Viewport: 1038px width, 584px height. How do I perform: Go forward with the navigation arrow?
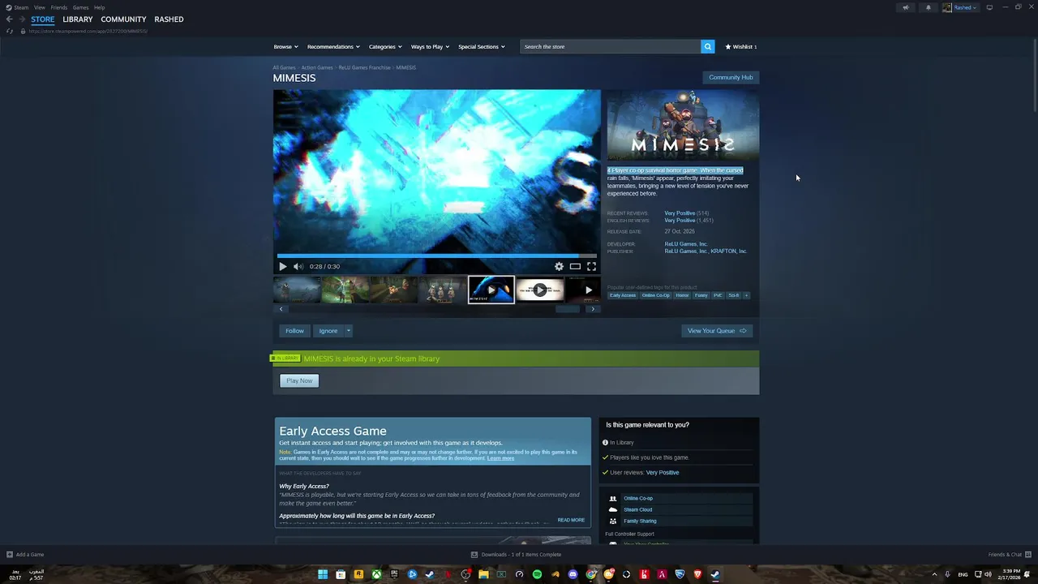pyautogui.click(x=22, y=19)
